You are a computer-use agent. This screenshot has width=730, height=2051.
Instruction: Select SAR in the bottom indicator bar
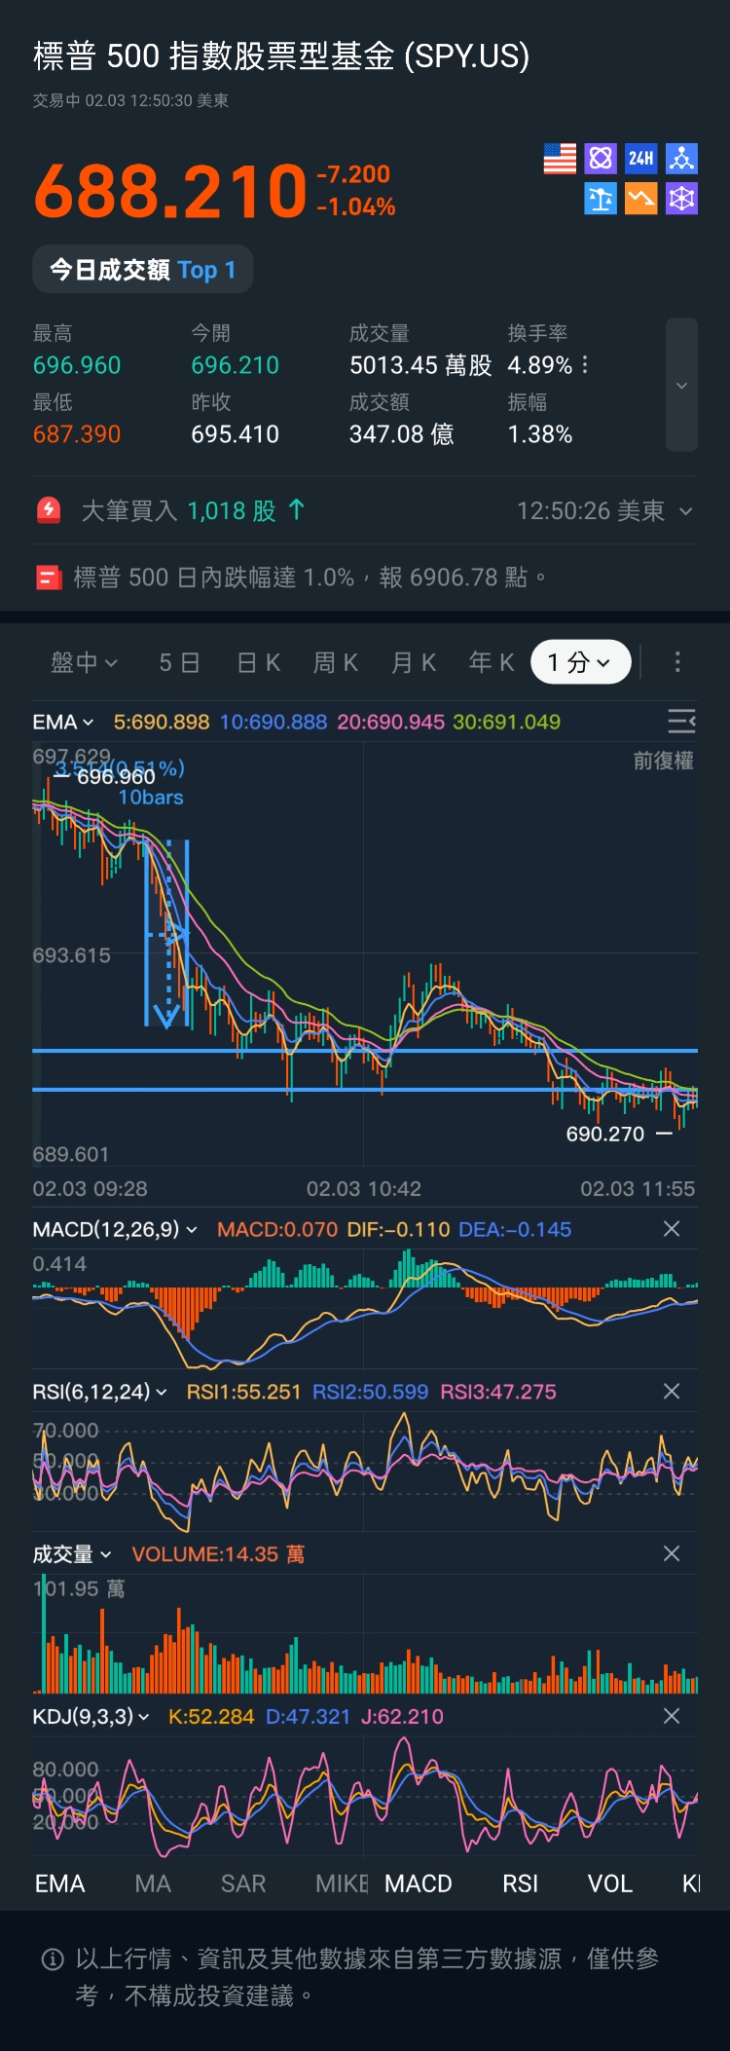pos(243,1883)
